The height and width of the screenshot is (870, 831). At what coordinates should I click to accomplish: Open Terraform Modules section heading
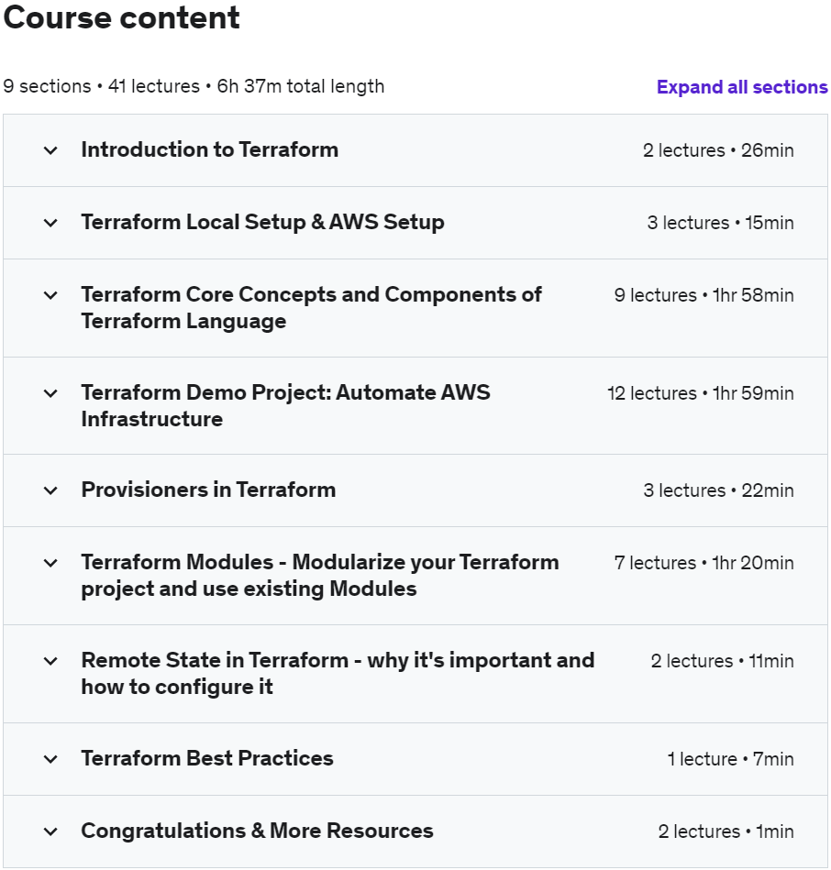point(320,576)
